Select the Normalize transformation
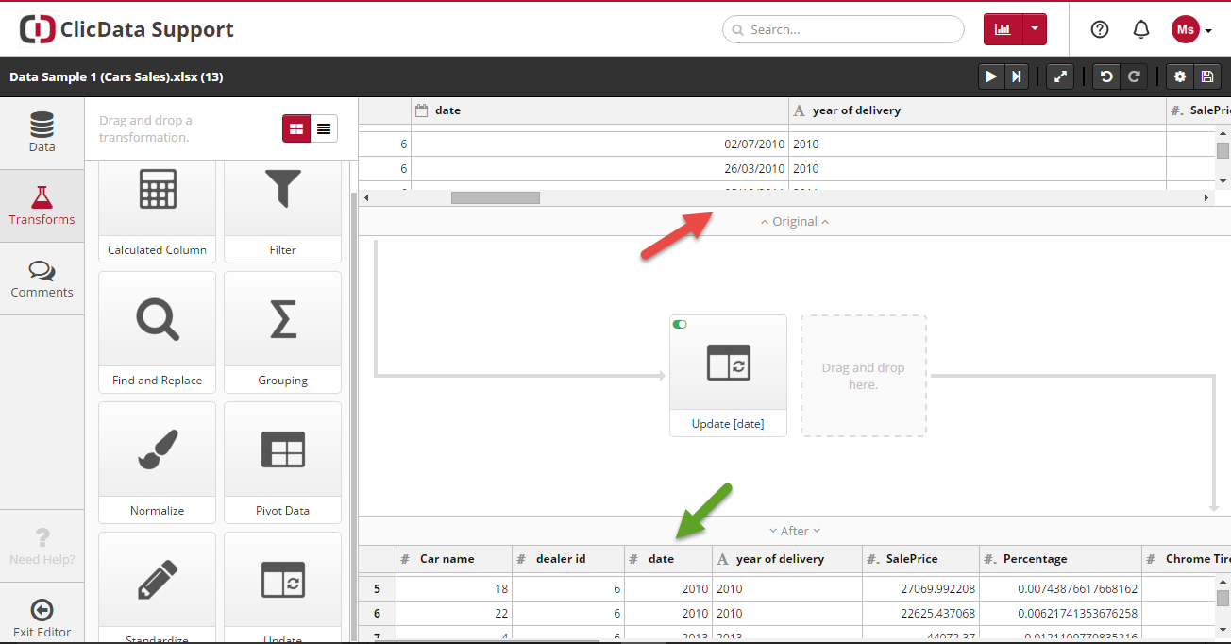Viewport: 1231px width, 644px height. [x=157, y=462]
